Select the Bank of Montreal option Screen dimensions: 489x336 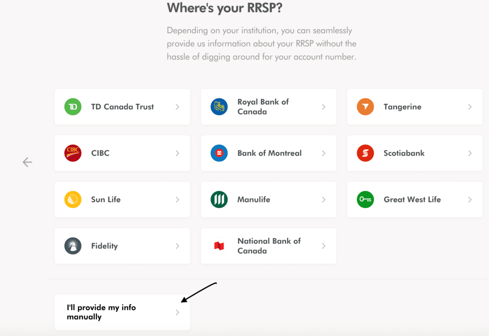(x=268, y=153)
